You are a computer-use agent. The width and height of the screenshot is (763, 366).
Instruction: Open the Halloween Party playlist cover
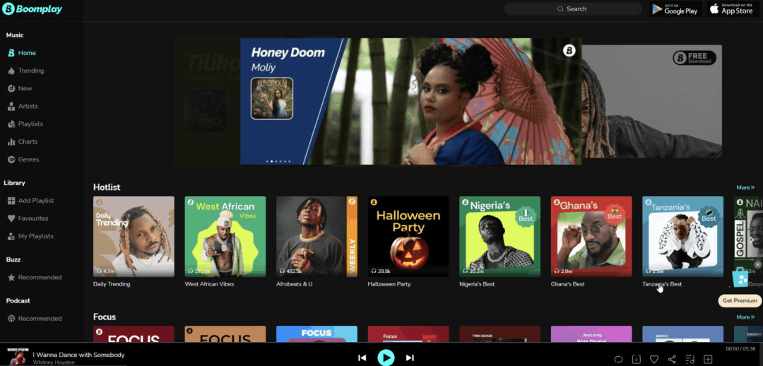[x=408, y=236]
